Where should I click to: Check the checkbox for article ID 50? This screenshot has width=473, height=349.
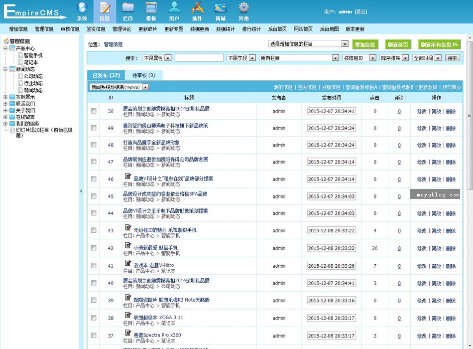tap(94, 111)
